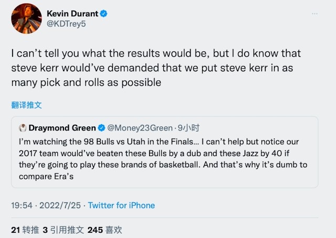The height and width of the screenshot is (238, 336).
Task: Show the 3 引用推文 quote tweets
Action: pyautogui.click(x=63, y=230)
